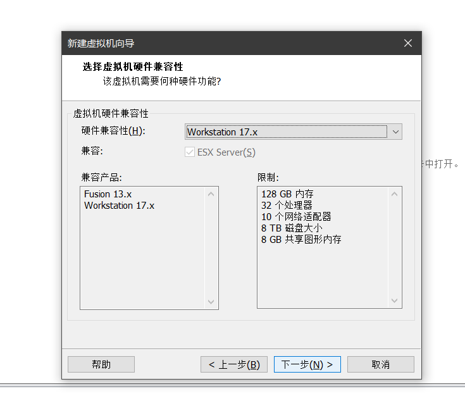Click scroll-down arrow of 兼容产品 list
The width and height of the screenshot is (465, 408).
point(211,302)
